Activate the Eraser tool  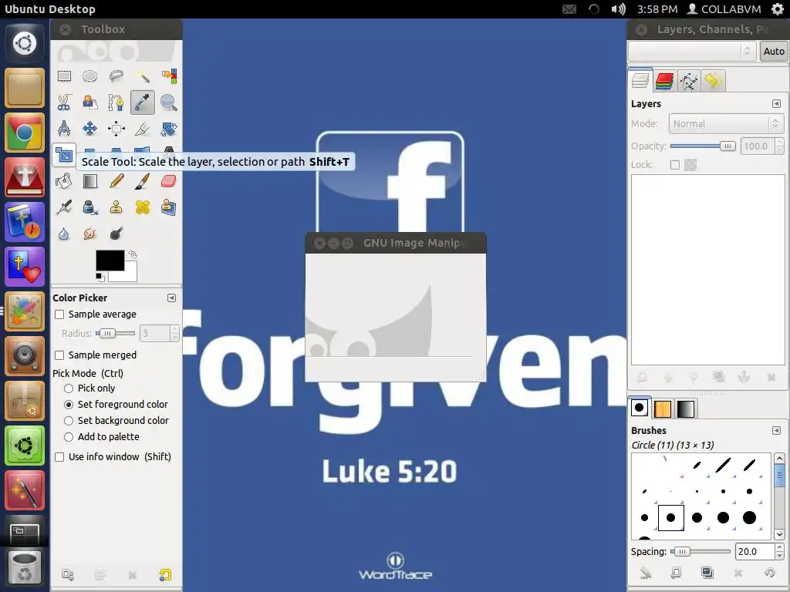pos(169,180)
